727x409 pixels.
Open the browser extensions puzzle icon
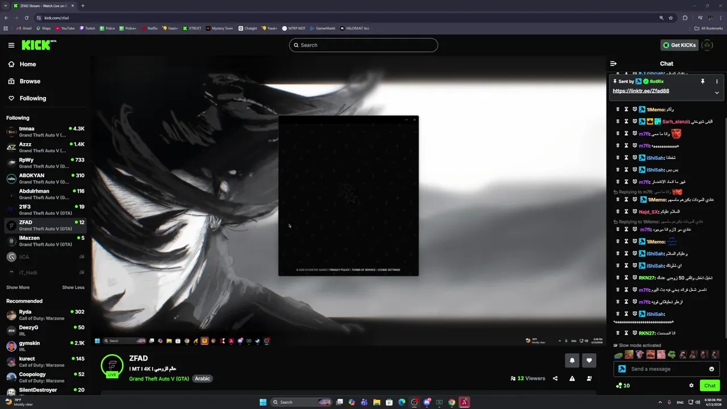[685, 18]
